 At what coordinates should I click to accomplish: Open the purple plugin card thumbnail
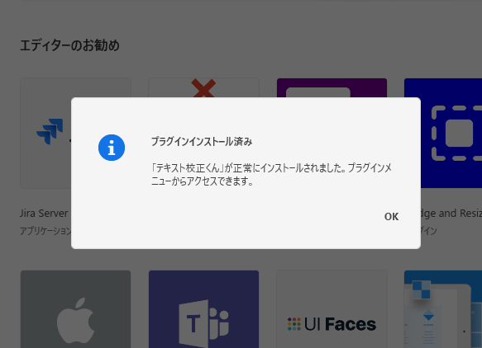point(332,87)
